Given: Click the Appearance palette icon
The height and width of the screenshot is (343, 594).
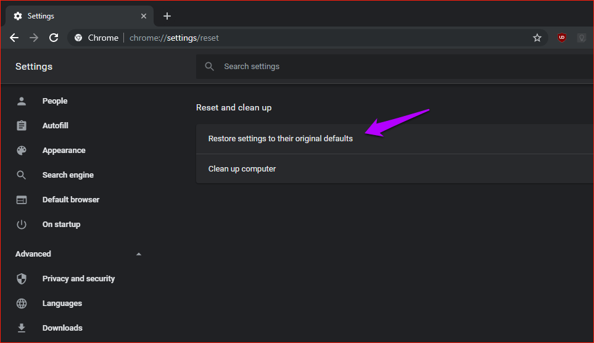Looking at the screenshot, I should pyautogui.click(x=22, y=151).
